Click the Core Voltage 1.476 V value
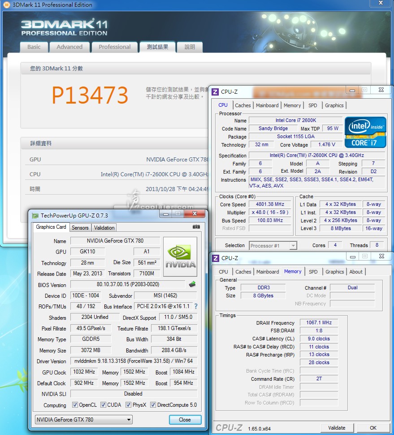 (x=327, y=144)
